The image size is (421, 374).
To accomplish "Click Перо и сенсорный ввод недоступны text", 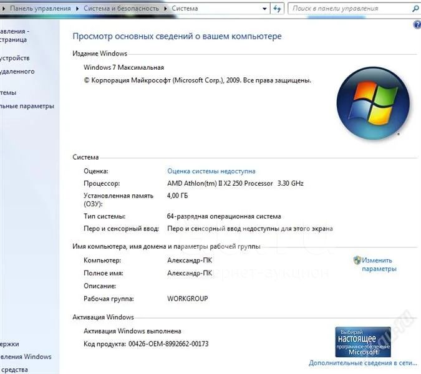I will click(x=250, y=229).
